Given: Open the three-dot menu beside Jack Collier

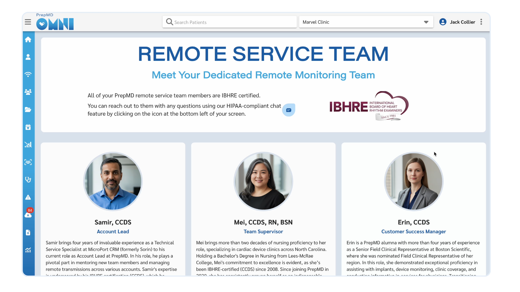Looking at the screenshot, I should coord(481,22).
